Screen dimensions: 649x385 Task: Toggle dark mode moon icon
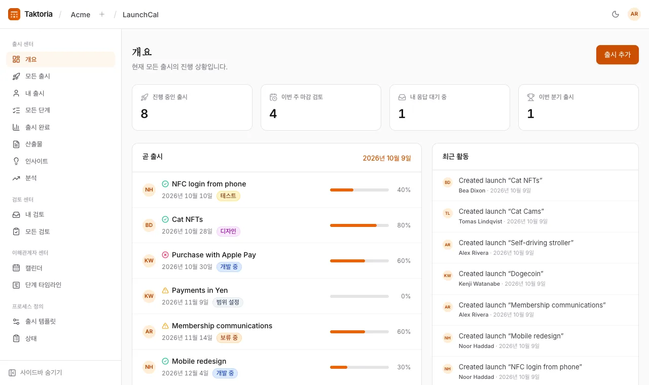pos(616,14)
